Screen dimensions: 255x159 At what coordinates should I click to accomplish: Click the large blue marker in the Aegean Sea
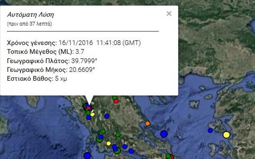pyautogui.click(x=164, y=134)
